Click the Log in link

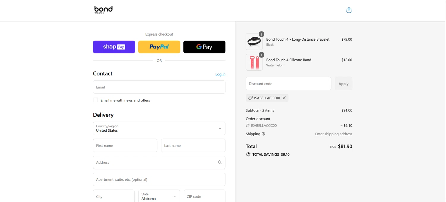pos(220,74)
